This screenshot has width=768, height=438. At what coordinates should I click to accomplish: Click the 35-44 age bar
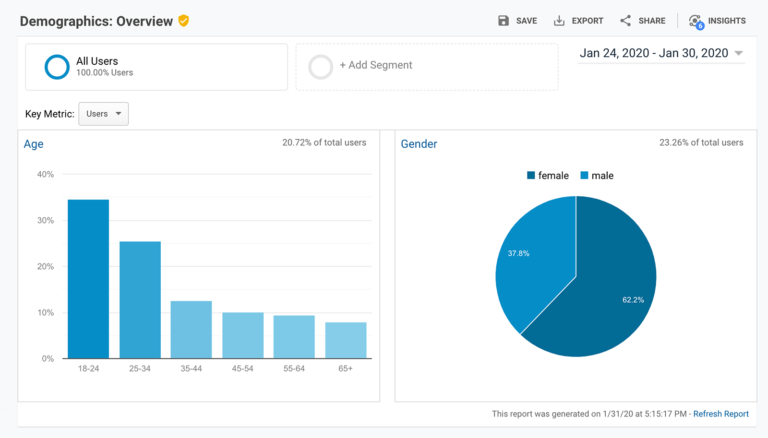click(191, 330)
